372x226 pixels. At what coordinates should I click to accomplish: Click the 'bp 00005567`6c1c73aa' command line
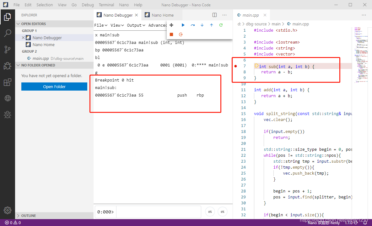point(119,50)
